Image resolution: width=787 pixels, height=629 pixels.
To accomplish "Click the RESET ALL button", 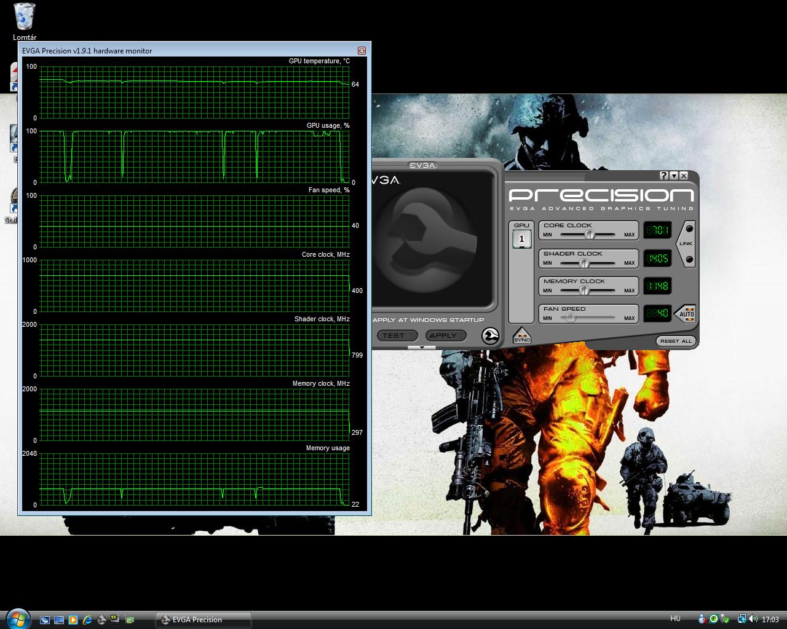I will (x=676, y=341).
